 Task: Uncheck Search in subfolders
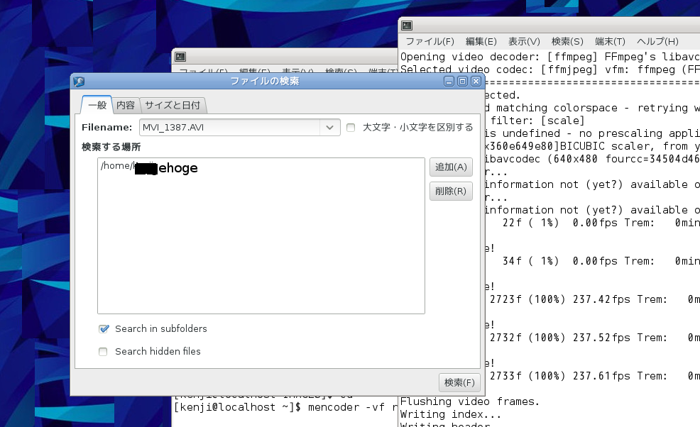(x=104, y=329)
